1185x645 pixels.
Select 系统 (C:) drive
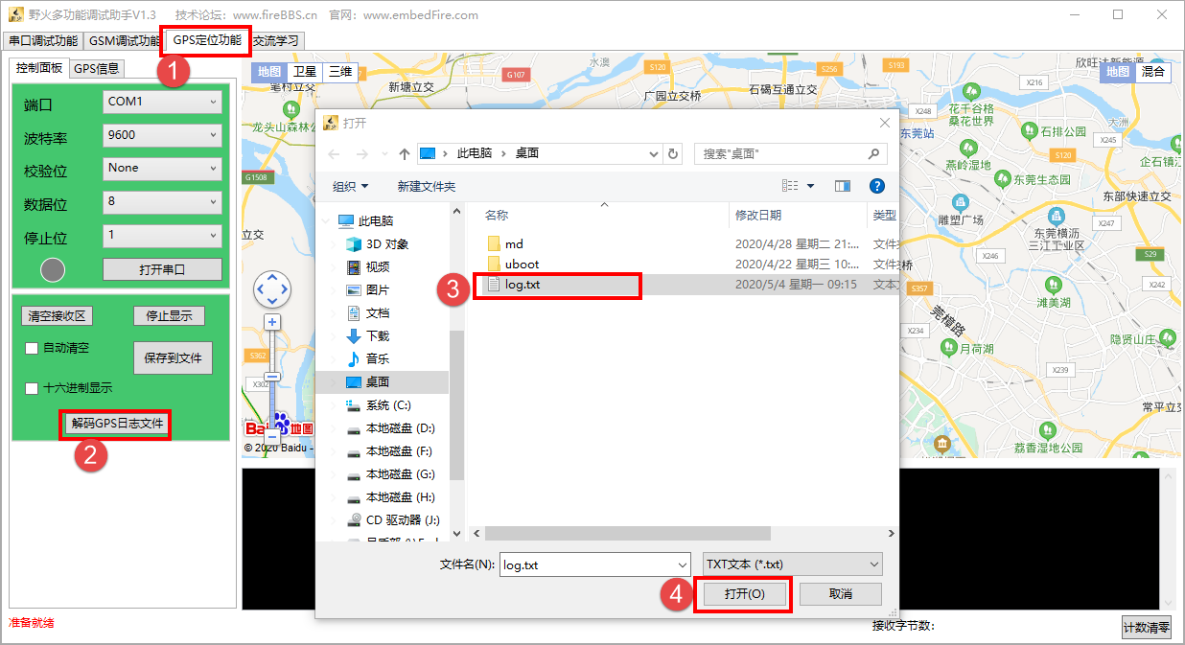pyautogui.click(x=388, y=405)
